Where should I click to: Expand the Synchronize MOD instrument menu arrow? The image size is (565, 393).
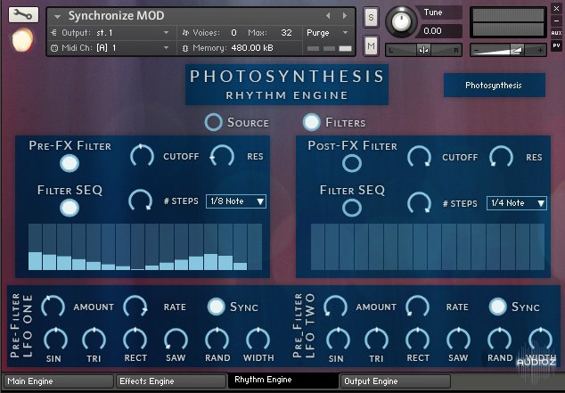point(57,16)
